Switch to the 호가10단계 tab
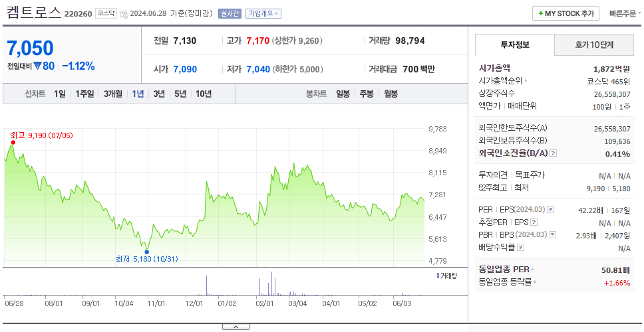Screen dimensions: 644x332 coord(594,44)
